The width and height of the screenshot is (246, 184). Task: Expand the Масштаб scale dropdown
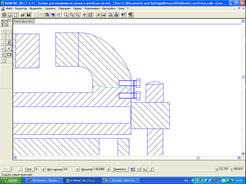pyautogui.click(x=109, y=169)
